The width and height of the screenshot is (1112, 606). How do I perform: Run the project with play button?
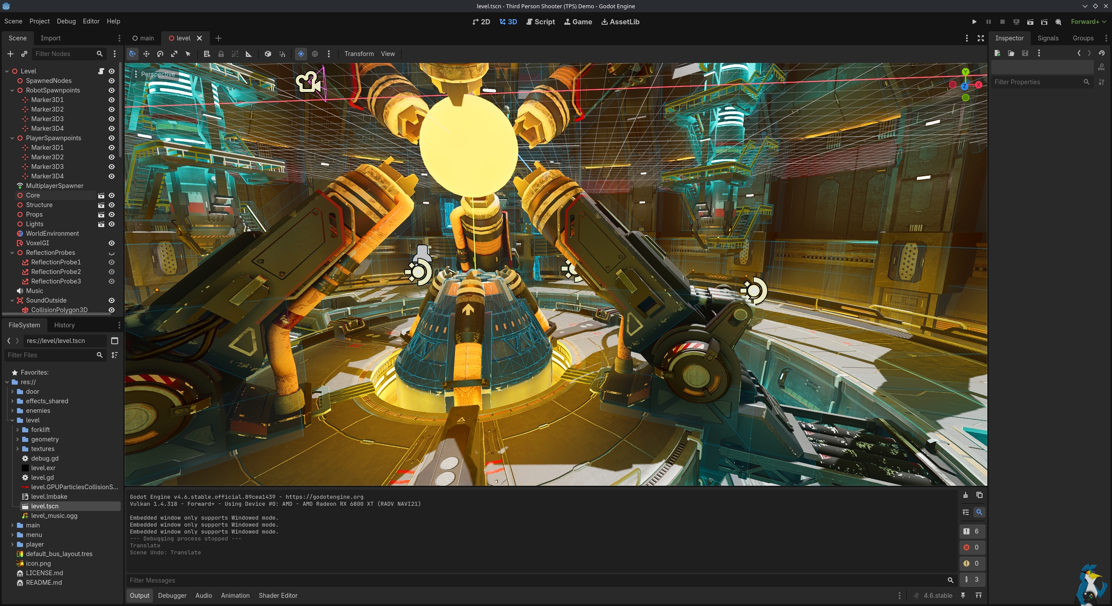tap(974, 22)
